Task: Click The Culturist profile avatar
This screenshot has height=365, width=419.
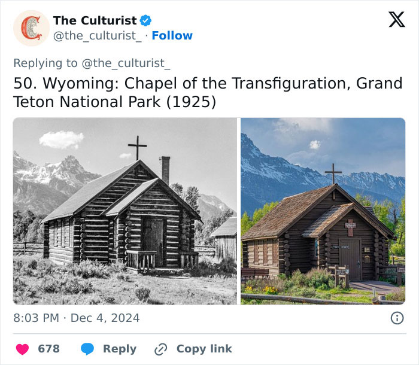Action: [31, 28]
